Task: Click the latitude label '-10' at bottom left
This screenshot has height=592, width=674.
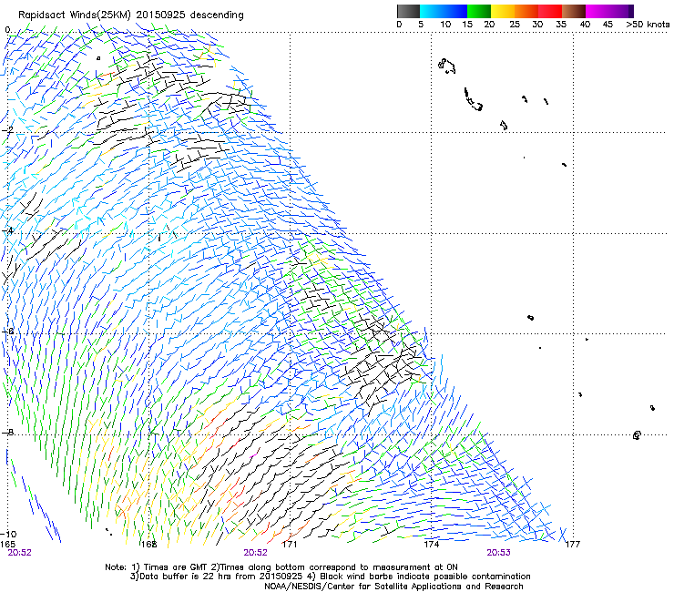Action: tap(8, 535)
